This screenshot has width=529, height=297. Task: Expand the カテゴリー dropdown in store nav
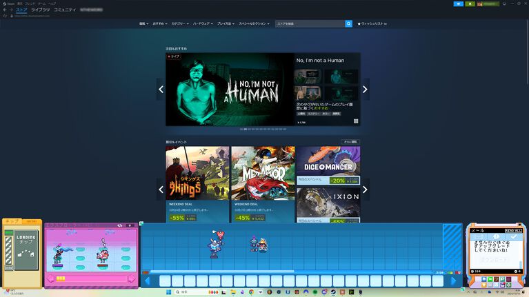(179, 23)
